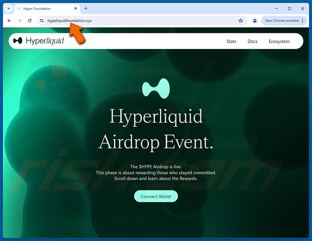Viewport: 312px width, 241px height.
Task: Open a new tab with the plus icon
Action: (x=86, y=8)
